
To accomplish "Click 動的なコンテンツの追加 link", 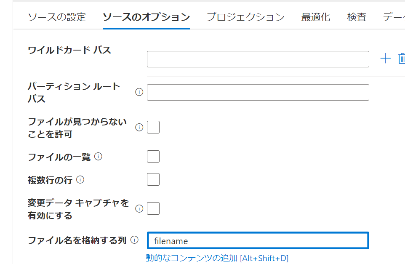I will click(217, 258).
